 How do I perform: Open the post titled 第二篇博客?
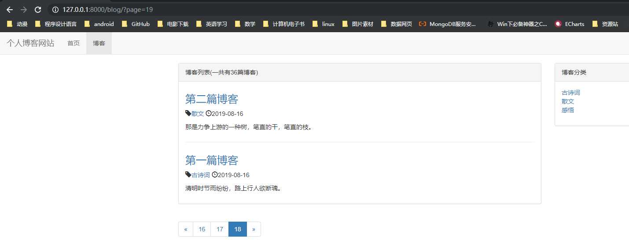(x=212, y=99)
